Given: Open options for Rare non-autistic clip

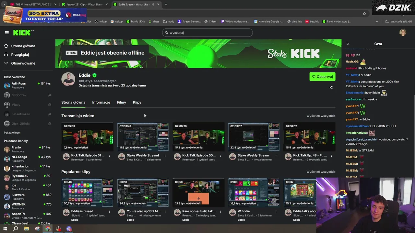Looking at the screenshot, I should 221,212.
